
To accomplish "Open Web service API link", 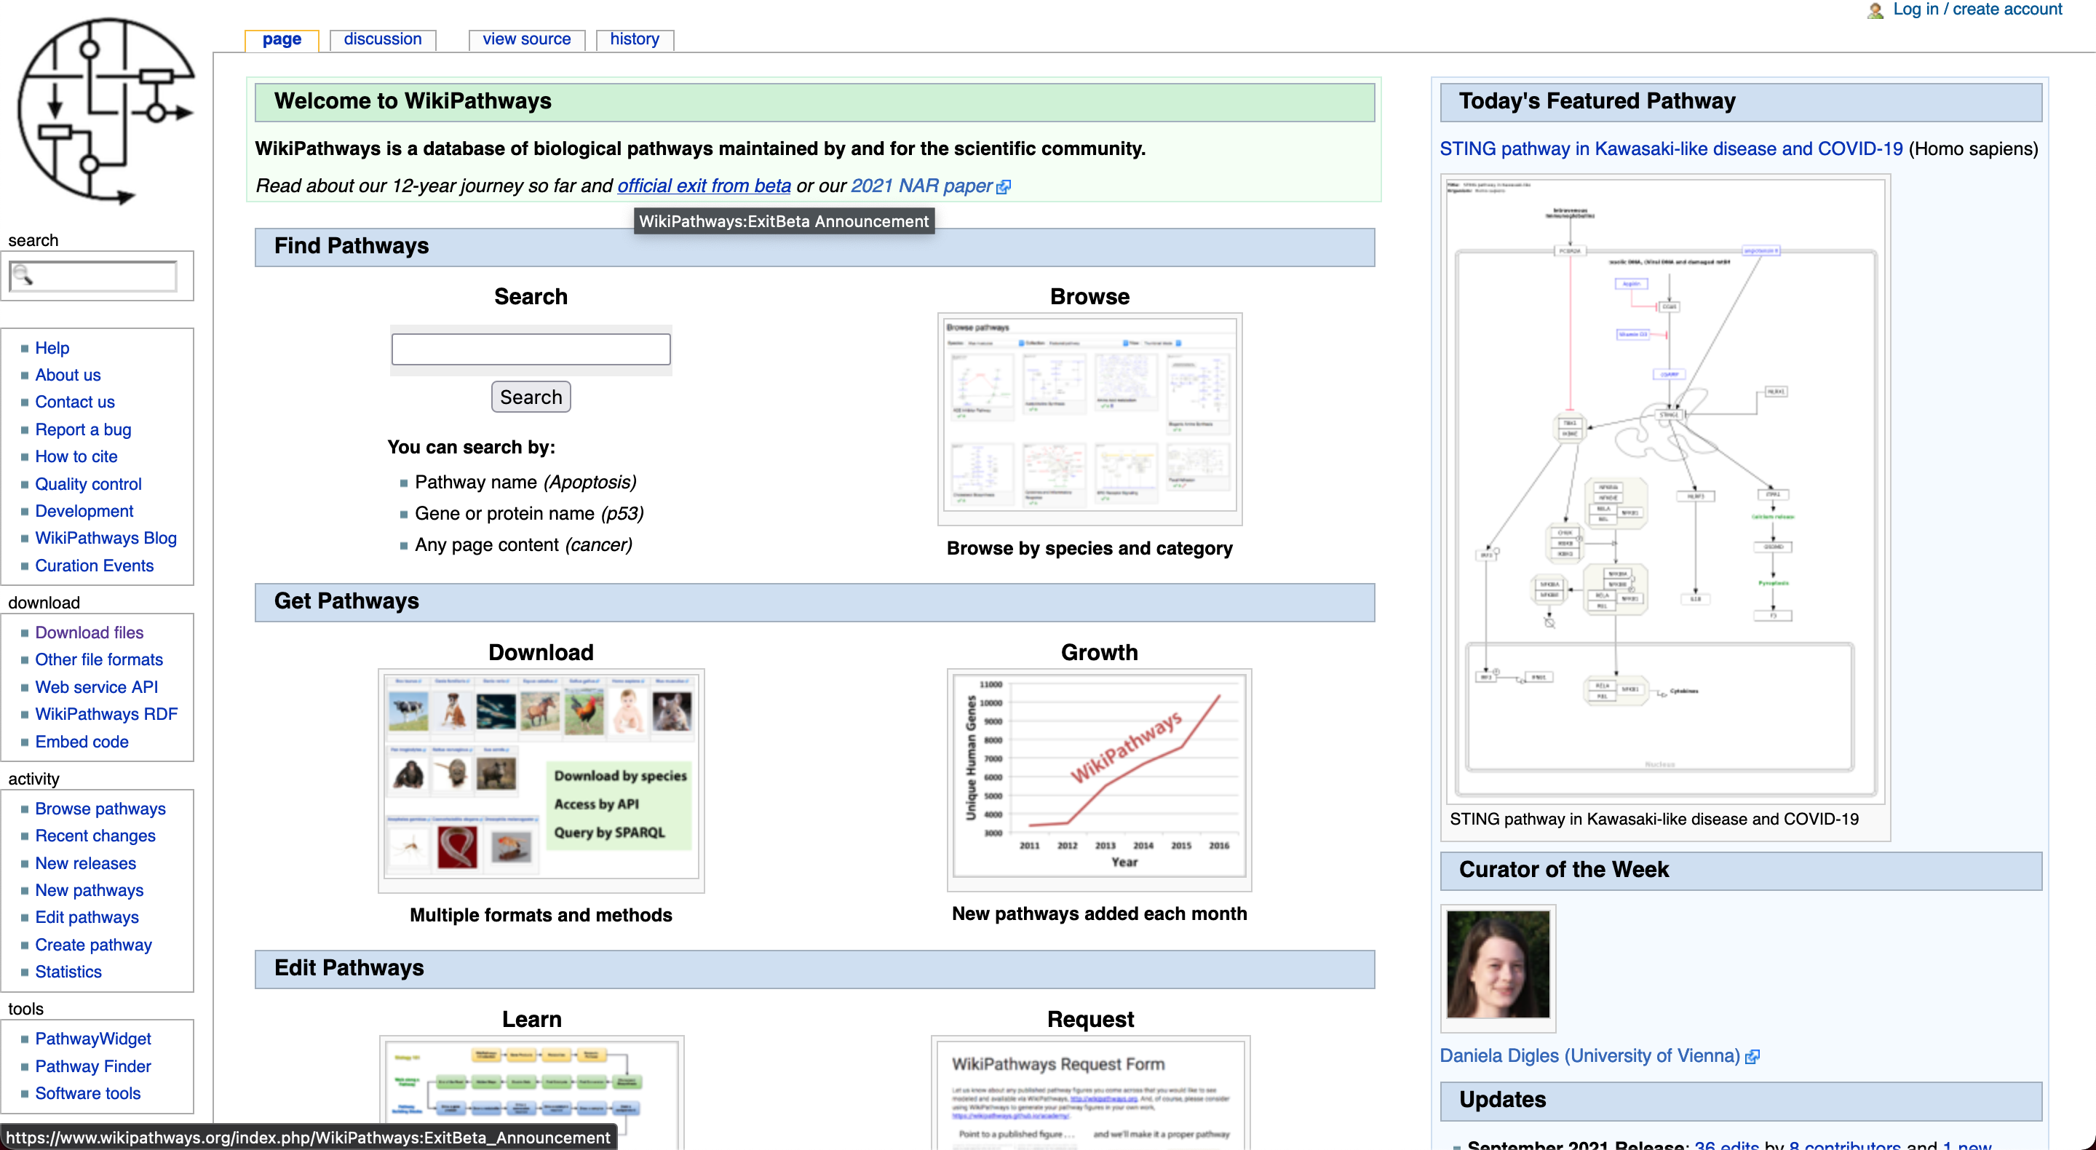I will coord(97,687).
